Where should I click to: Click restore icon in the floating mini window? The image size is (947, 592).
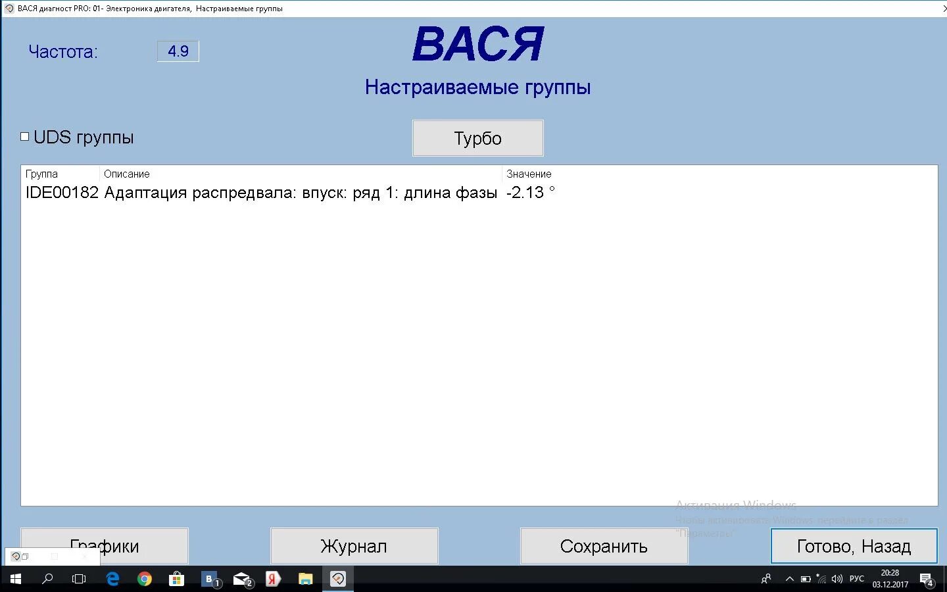click(x=25, y=556)
